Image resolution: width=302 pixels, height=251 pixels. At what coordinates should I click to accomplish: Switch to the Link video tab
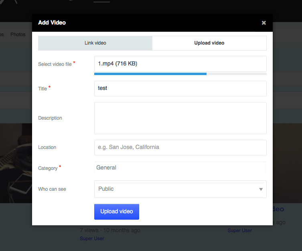(x=95, y=43)
